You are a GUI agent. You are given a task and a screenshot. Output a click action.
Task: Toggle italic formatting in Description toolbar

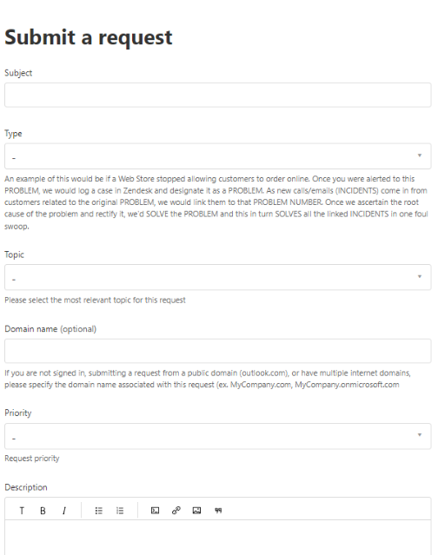[x=64, y=511]
